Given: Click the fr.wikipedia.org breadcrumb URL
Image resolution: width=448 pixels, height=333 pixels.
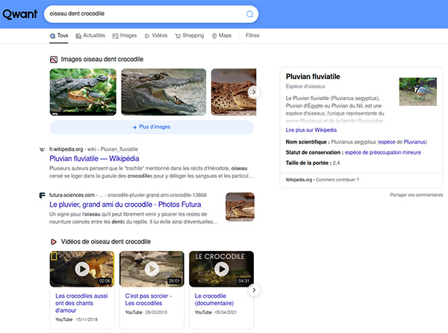Looking at the screenshot, I should click(93, 149).
